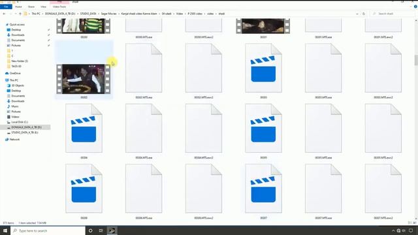Viewport: 418px width, 235px height.
Task: Open the Home ribbon tab
Action: pos(18,7)
